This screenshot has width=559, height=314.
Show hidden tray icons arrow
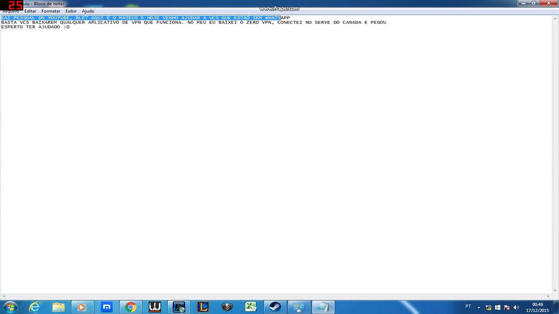[479, 307]
